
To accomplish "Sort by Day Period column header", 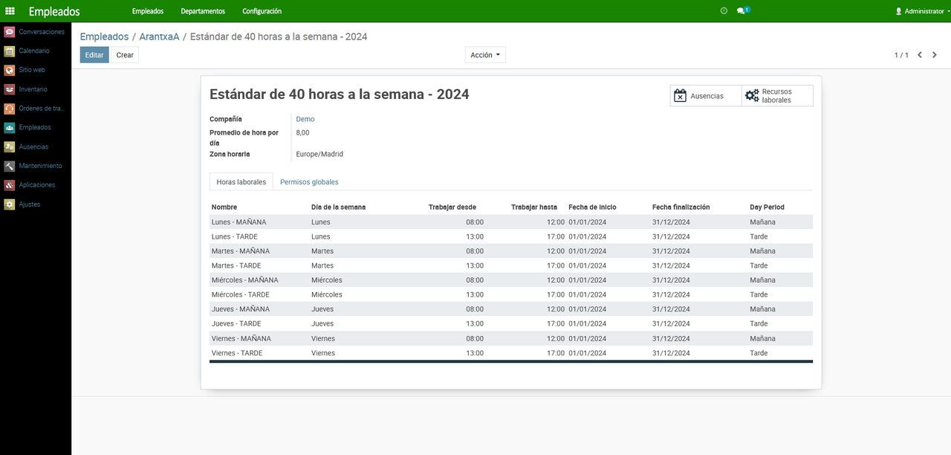I will click(x=767, y=207).
